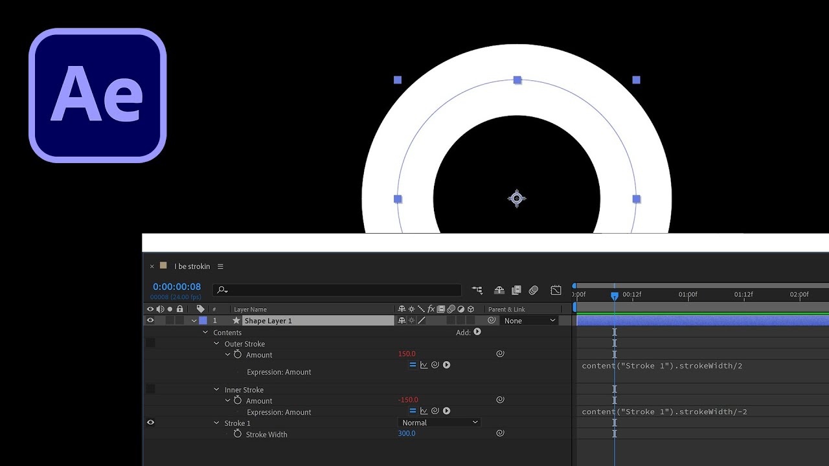Click the Stroke Width value 300.0

[407, 433]
